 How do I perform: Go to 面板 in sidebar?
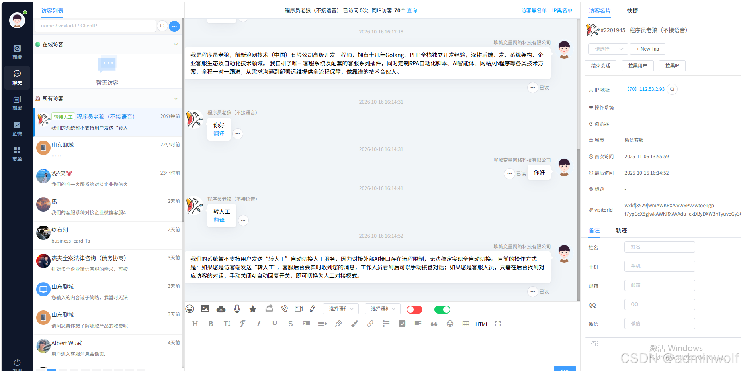coord(17,52)
